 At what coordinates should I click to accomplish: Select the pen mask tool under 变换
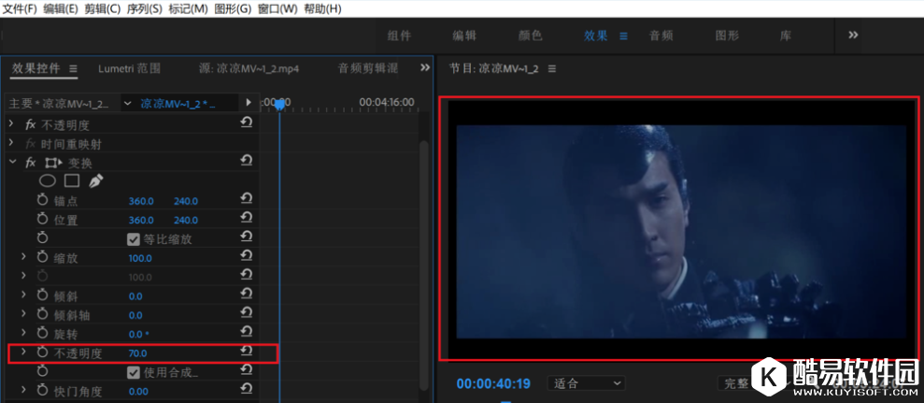[95, 180]
